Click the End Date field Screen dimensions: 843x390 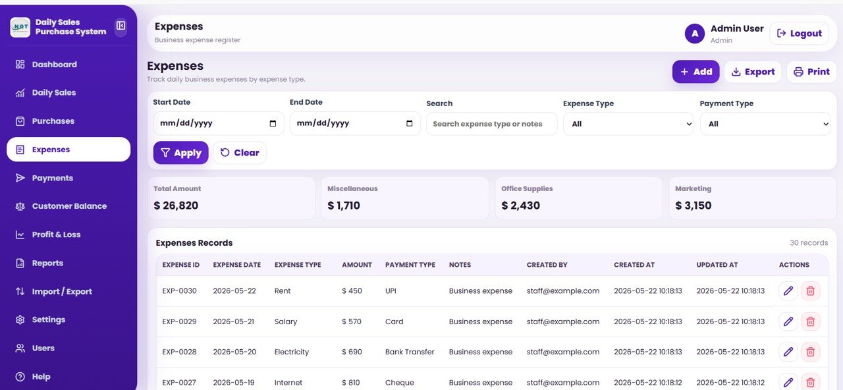[355, 123]
